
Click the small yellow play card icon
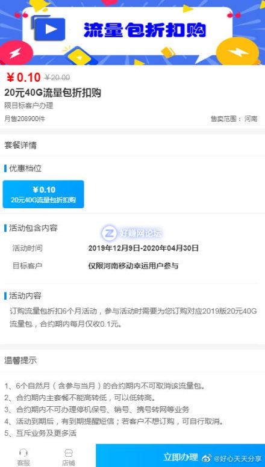[79, 55]
